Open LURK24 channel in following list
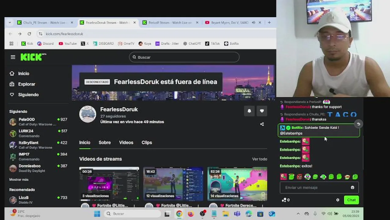 tap(38, 133)
